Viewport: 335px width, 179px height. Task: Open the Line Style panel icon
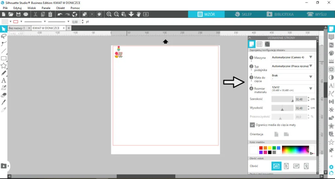[x=331, y=61]
